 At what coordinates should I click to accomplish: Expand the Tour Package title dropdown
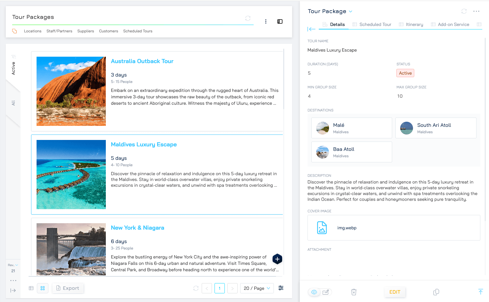[x=350, y=12]
